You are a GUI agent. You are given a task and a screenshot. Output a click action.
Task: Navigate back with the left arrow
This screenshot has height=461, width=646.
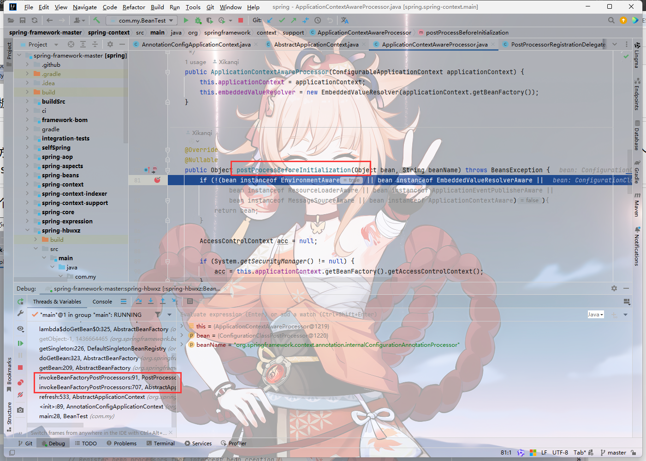click(x=49, y=20)
